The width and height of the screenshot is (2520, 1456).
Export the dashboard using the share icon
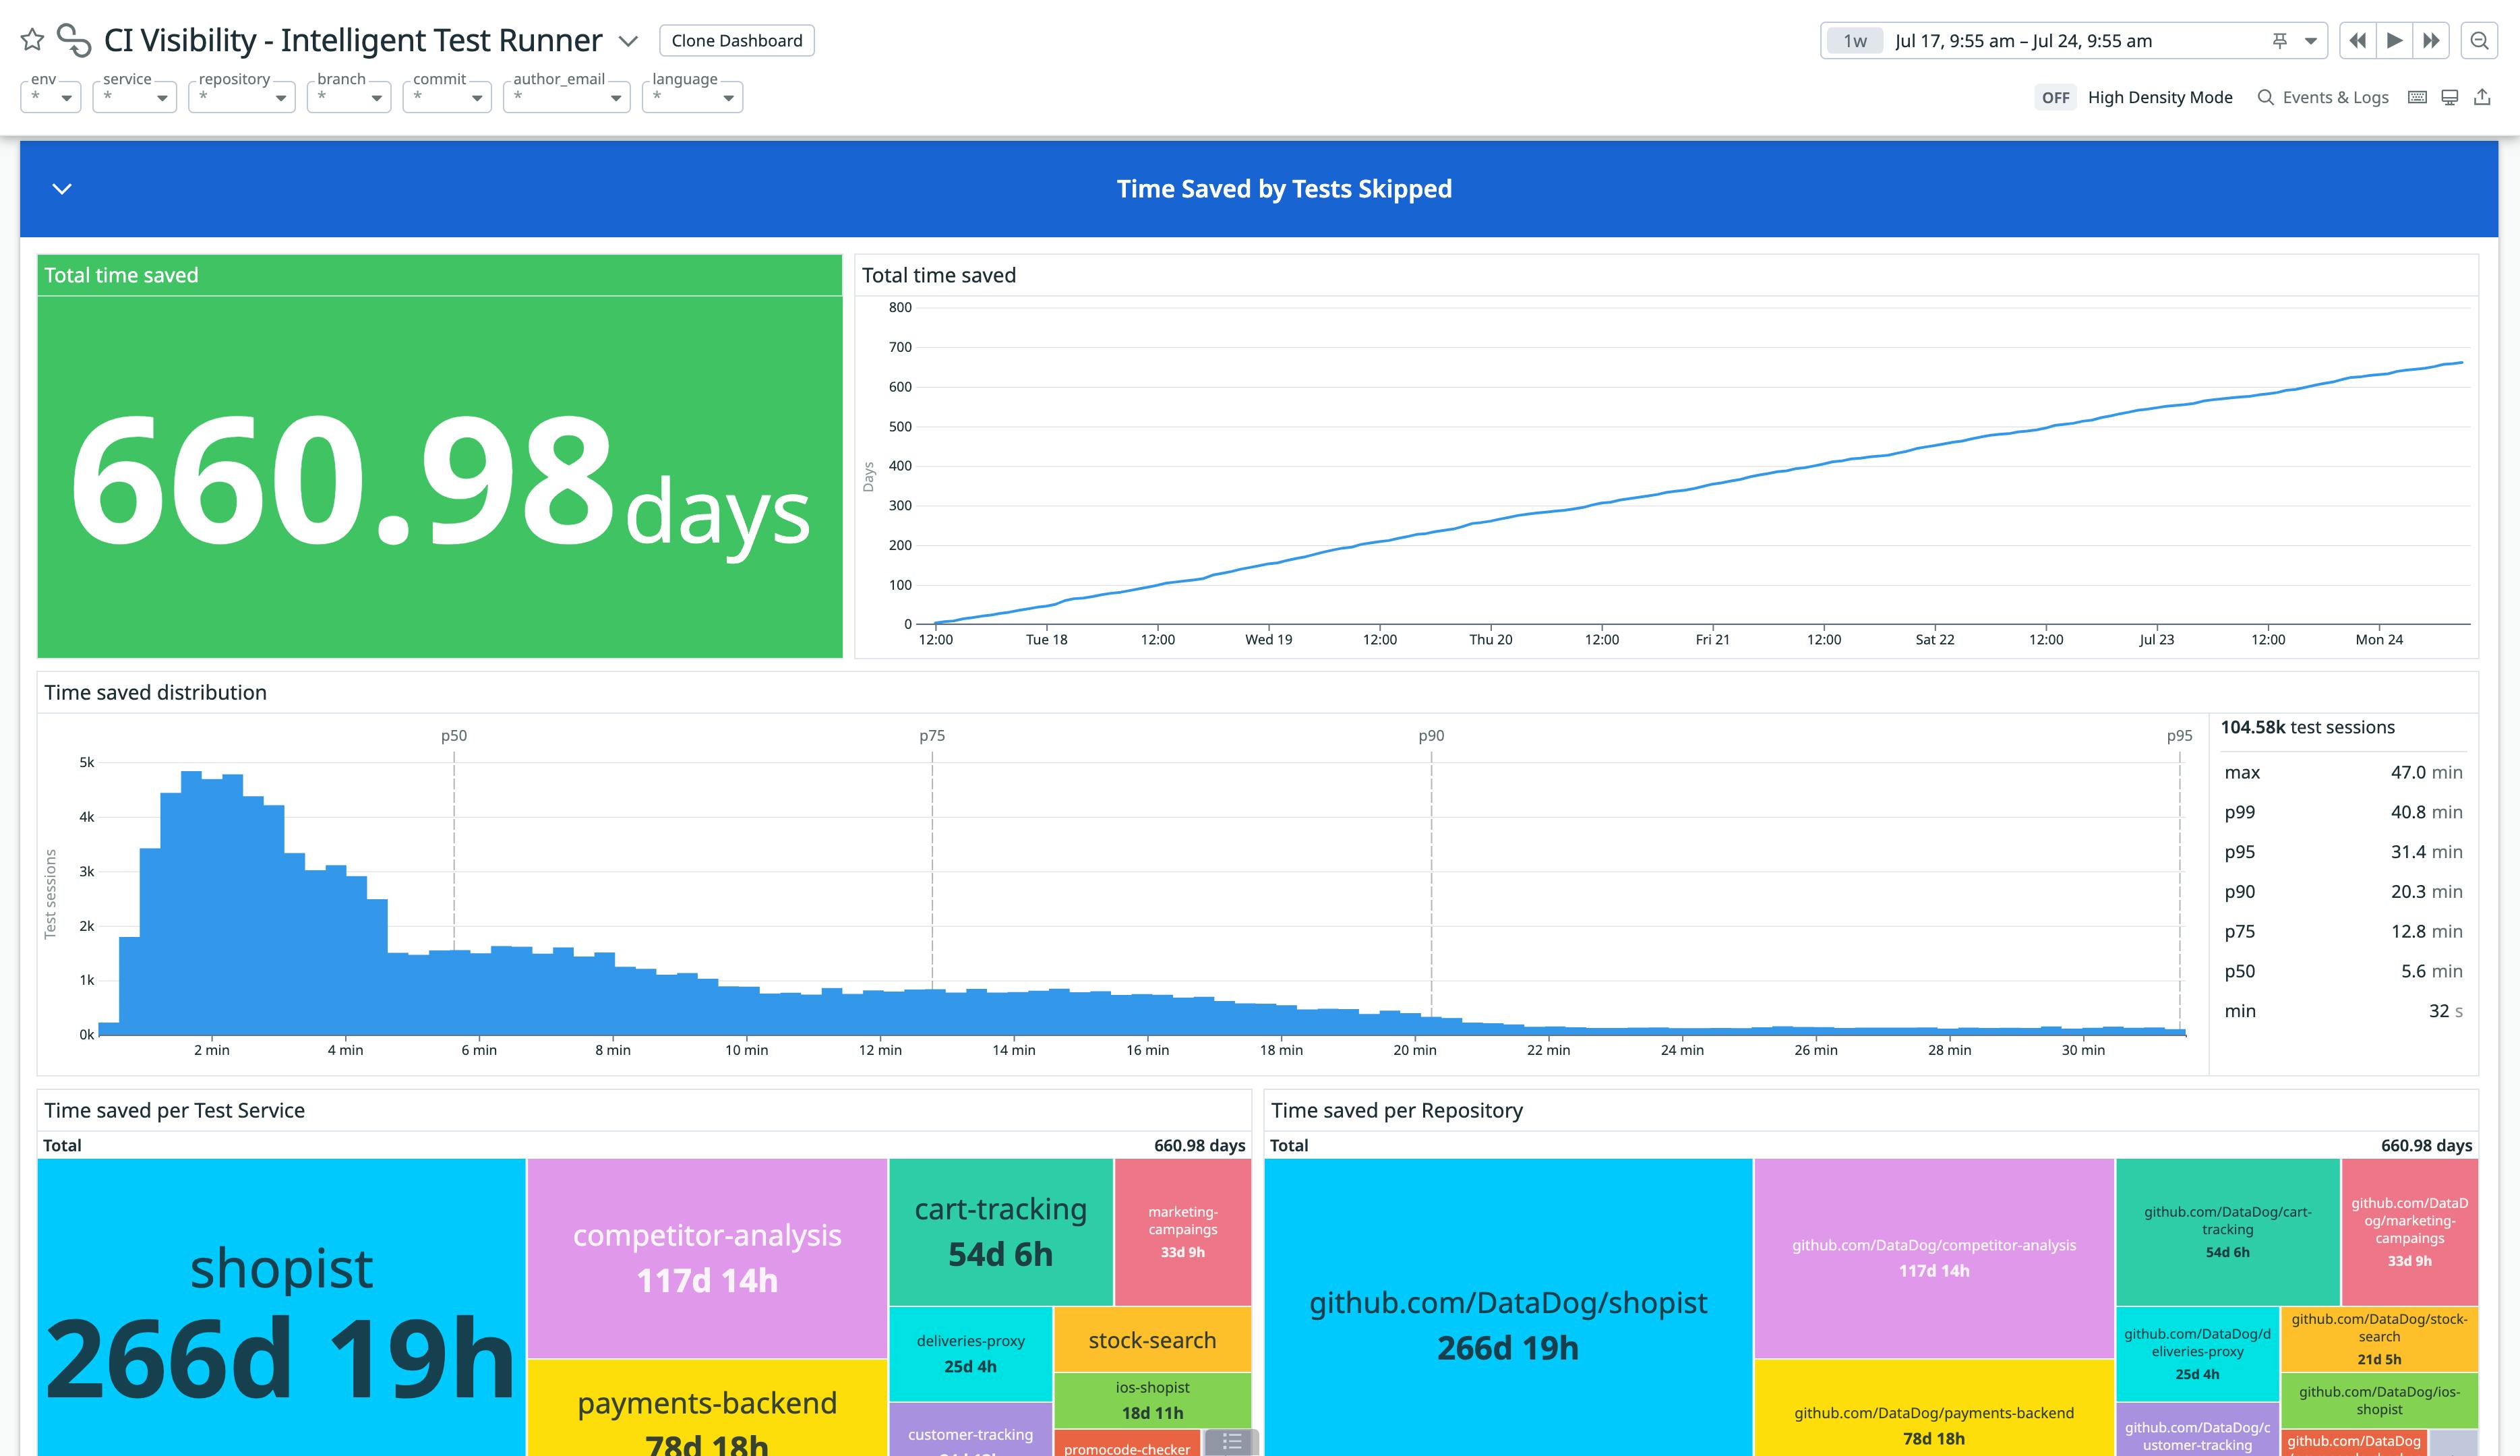point(2483,97)
